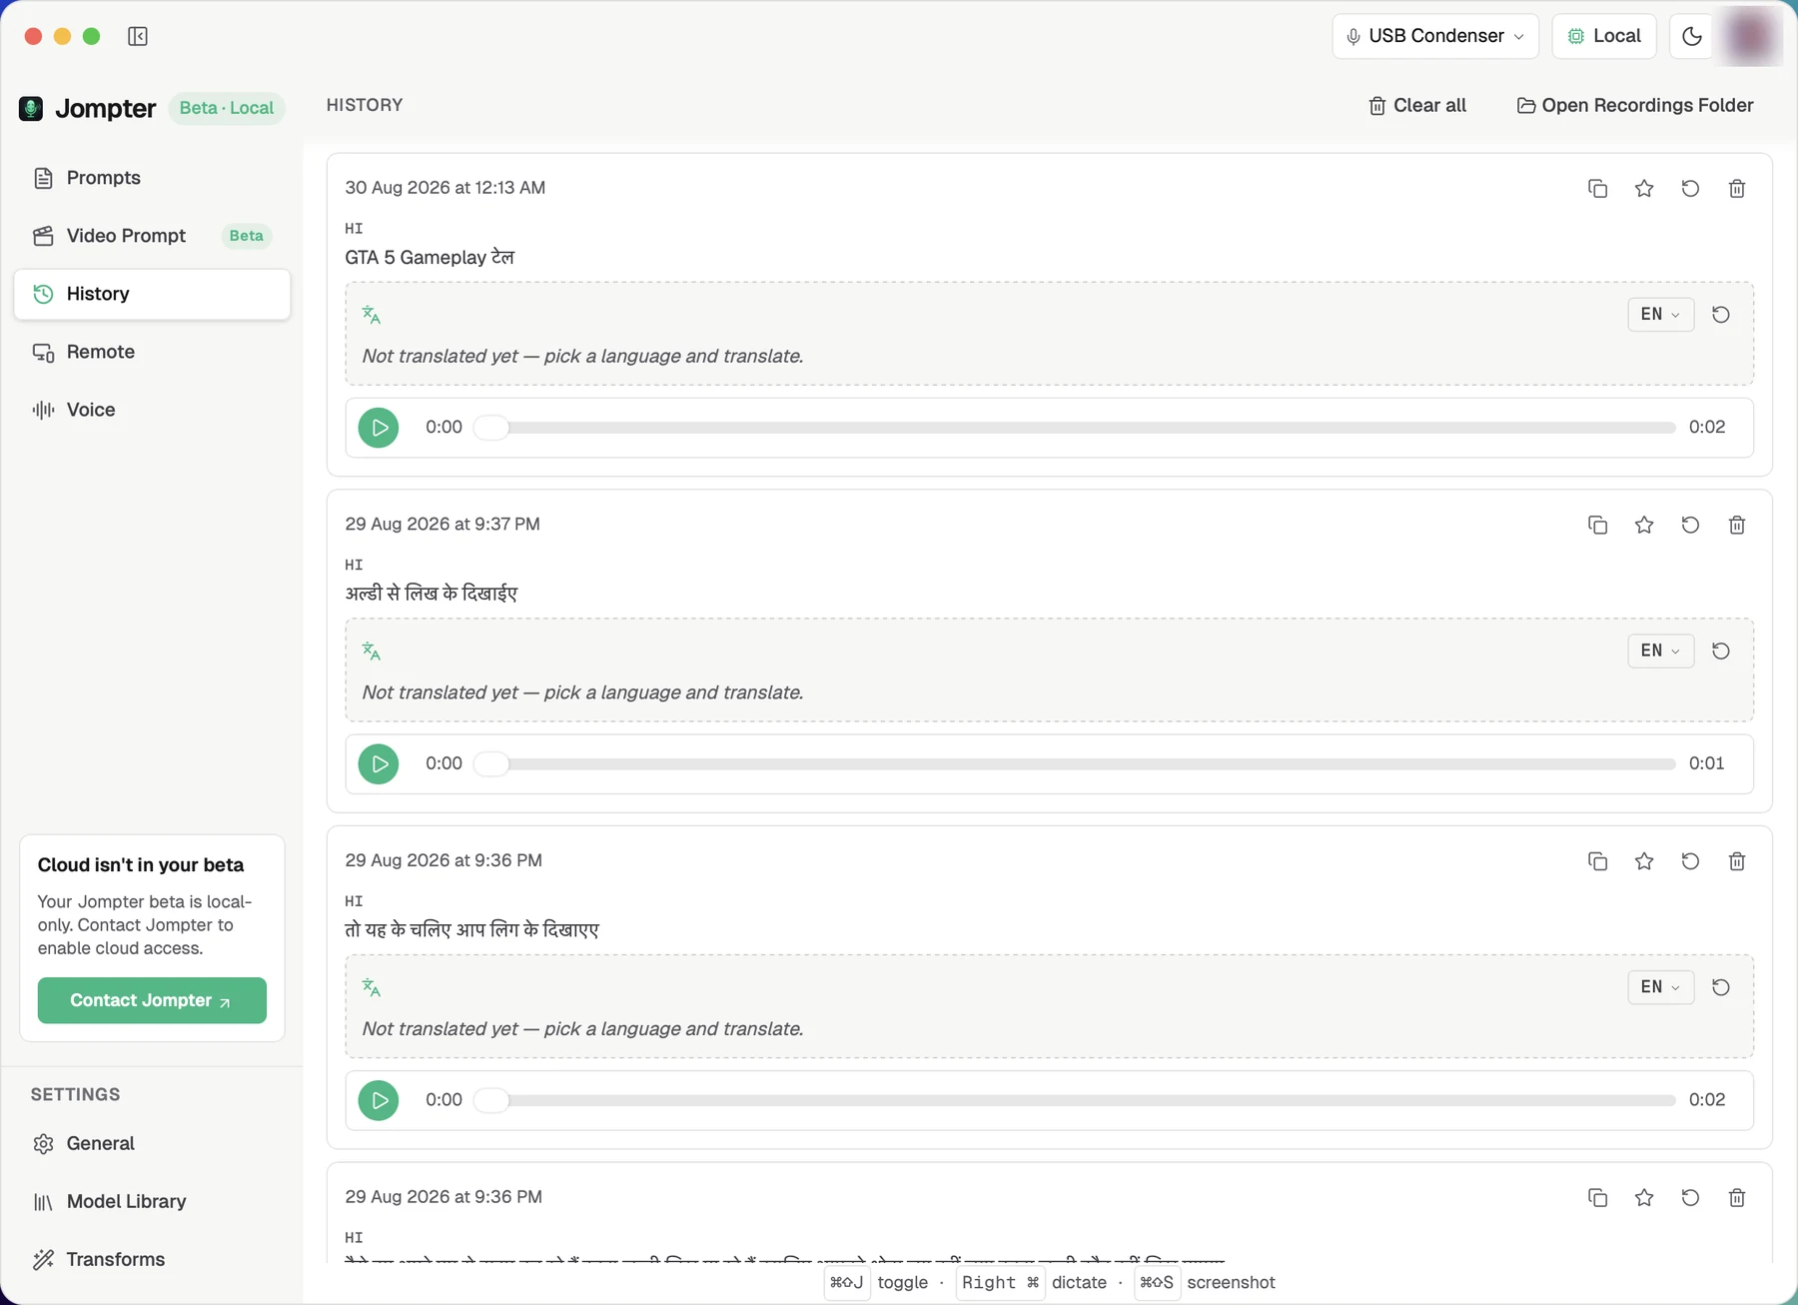The image size is (1798, 1305).
Task: Delete the bottom partially visible 9:36 PM entry
Action: (x=1737, y=1198)
